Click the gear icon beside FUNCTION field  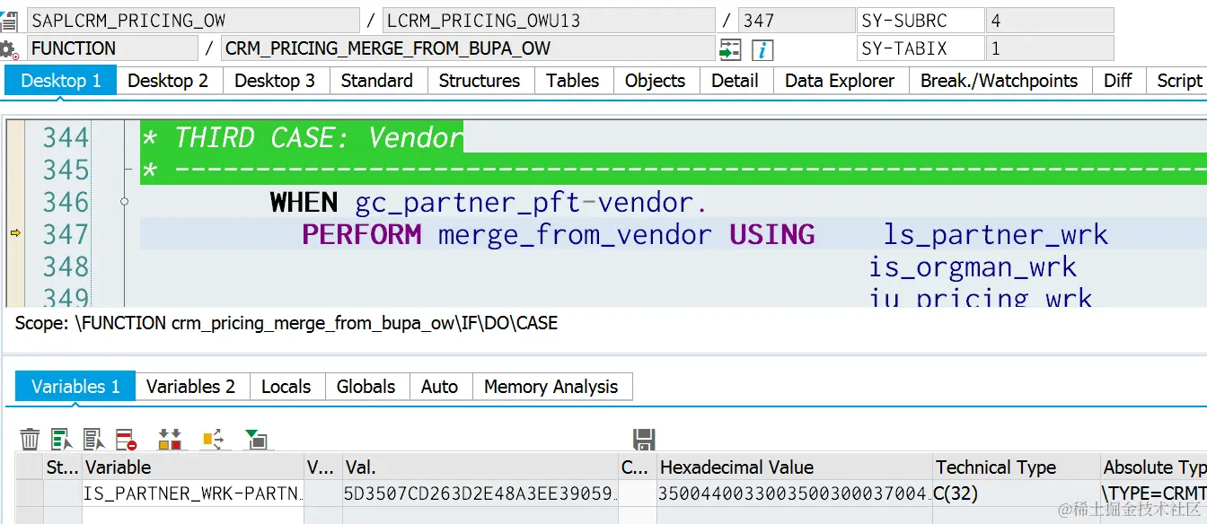pos(9,49)
